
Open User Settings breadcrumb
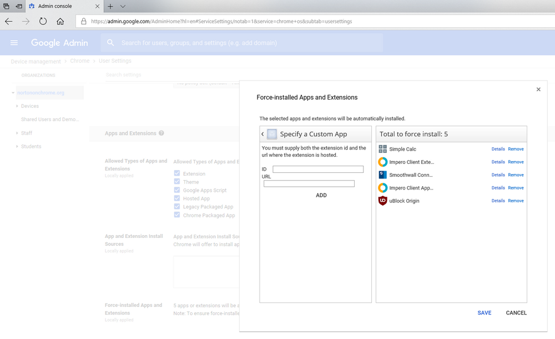point(115,61)
